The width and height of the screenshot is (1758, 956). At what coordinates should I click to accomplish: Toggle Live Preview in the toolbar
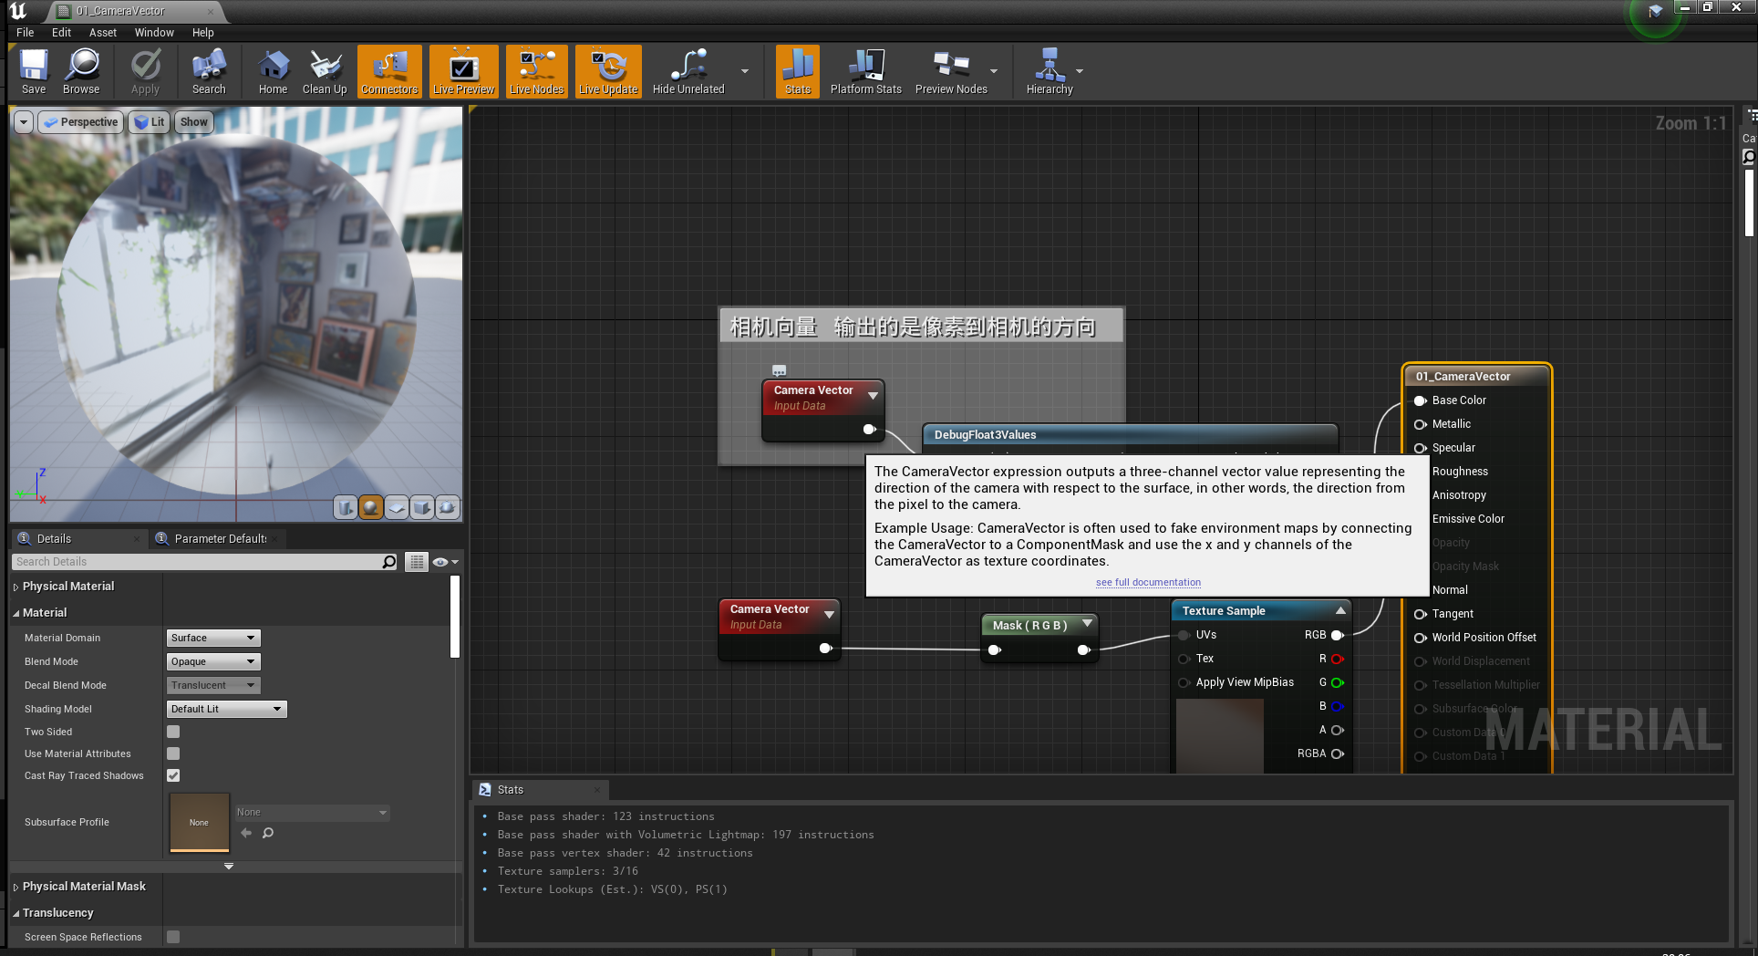click(463, 71)
